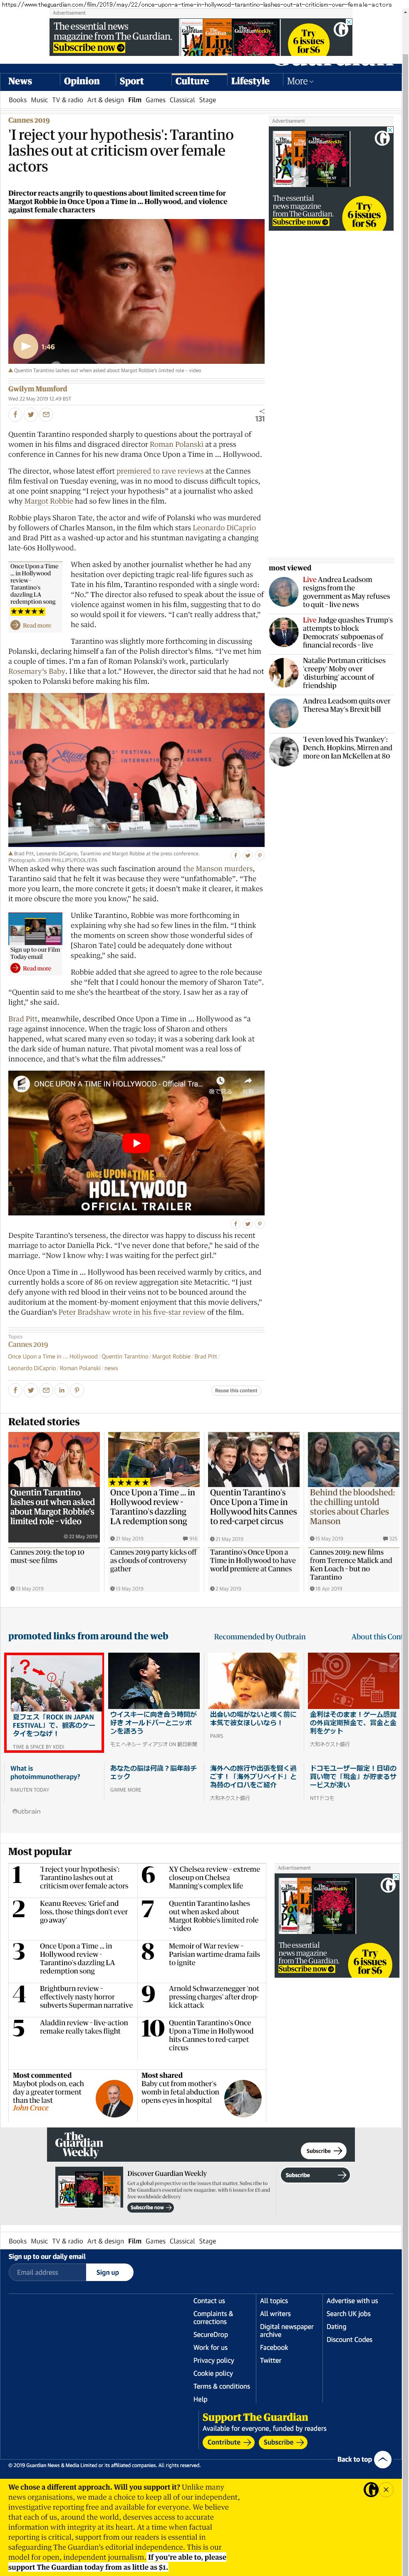Share on Twitter in bottom share row
The image size is (409, 2576).
click(31, 1390)
